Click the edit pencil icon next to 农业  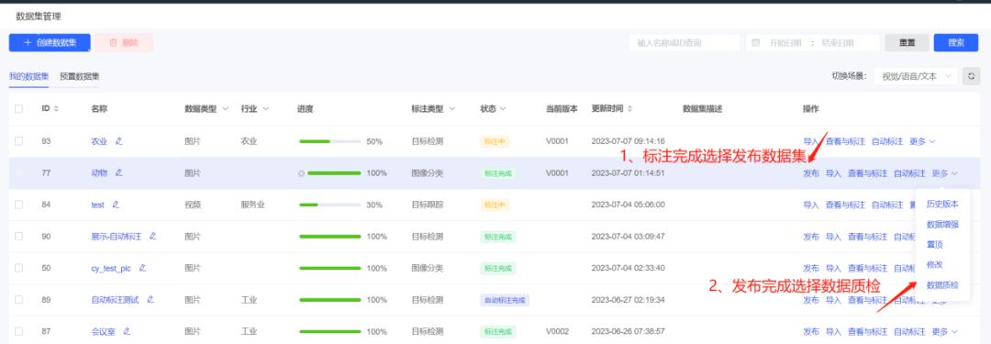pyautogui.click(x=118, y=141)
